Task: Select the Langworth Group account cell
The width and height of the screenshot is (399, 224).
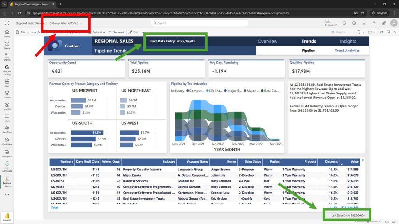Action: pyautogui.click(x=190, y=170)
